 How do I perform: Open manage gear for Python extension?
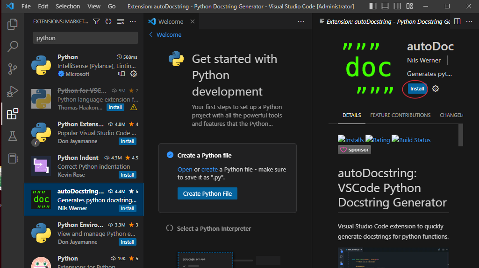134,74
